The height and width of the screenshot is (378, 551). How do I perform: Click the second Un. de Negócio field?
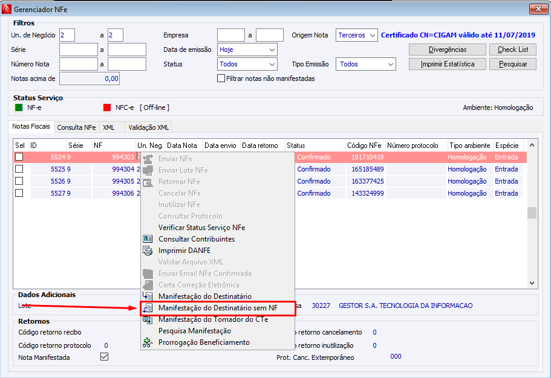pyautogui.click(x=116, y=35)
